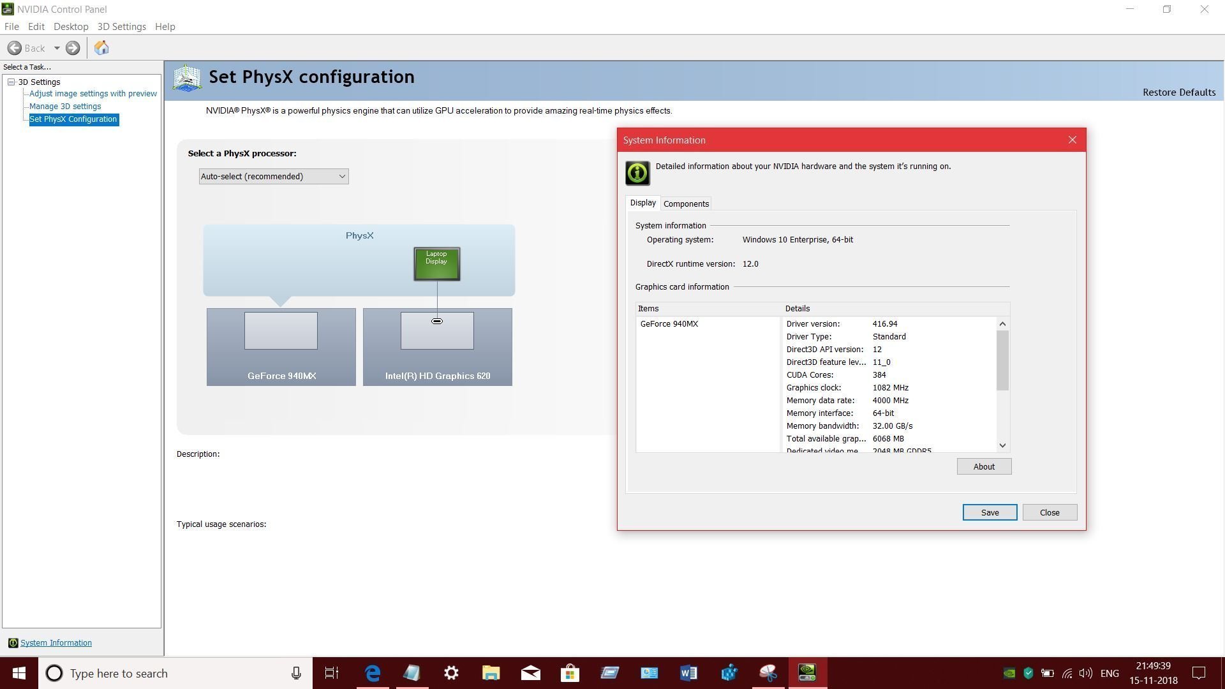Open the Windows Start button

point(19,674)
